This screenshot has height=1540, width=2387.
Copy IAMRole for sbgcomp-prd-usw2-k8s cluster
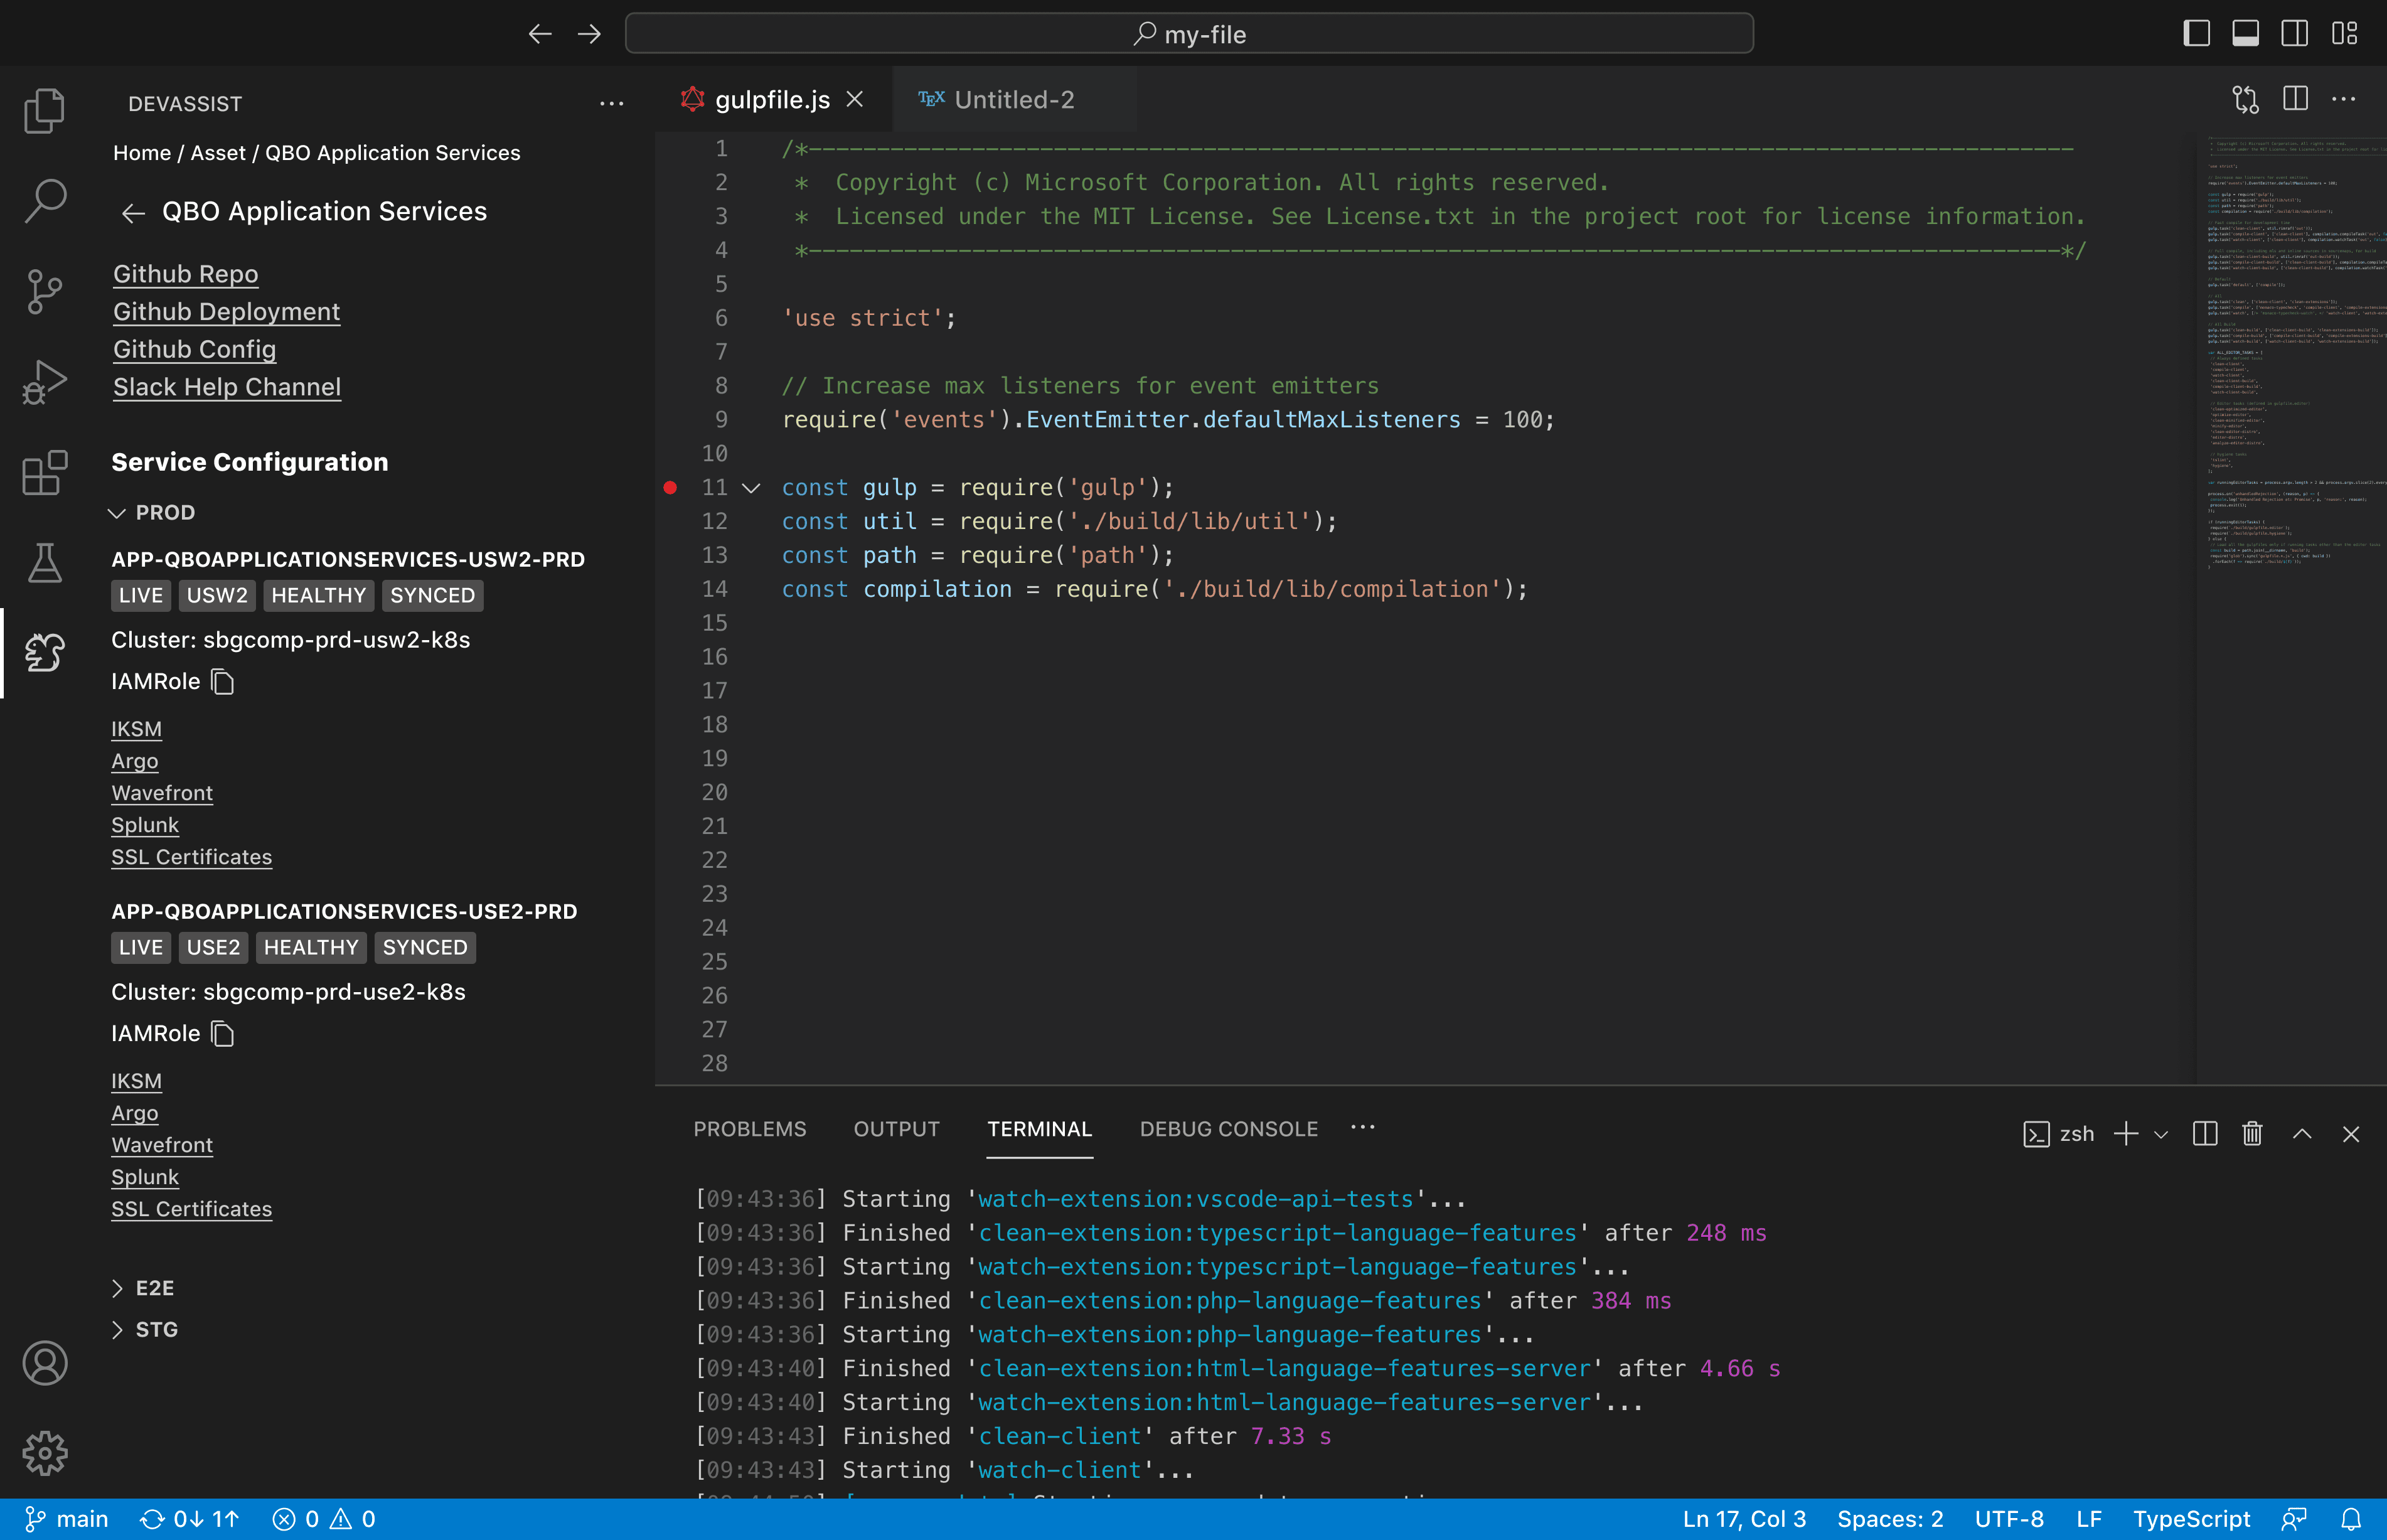pyautogui.click(x=223, y=682)
